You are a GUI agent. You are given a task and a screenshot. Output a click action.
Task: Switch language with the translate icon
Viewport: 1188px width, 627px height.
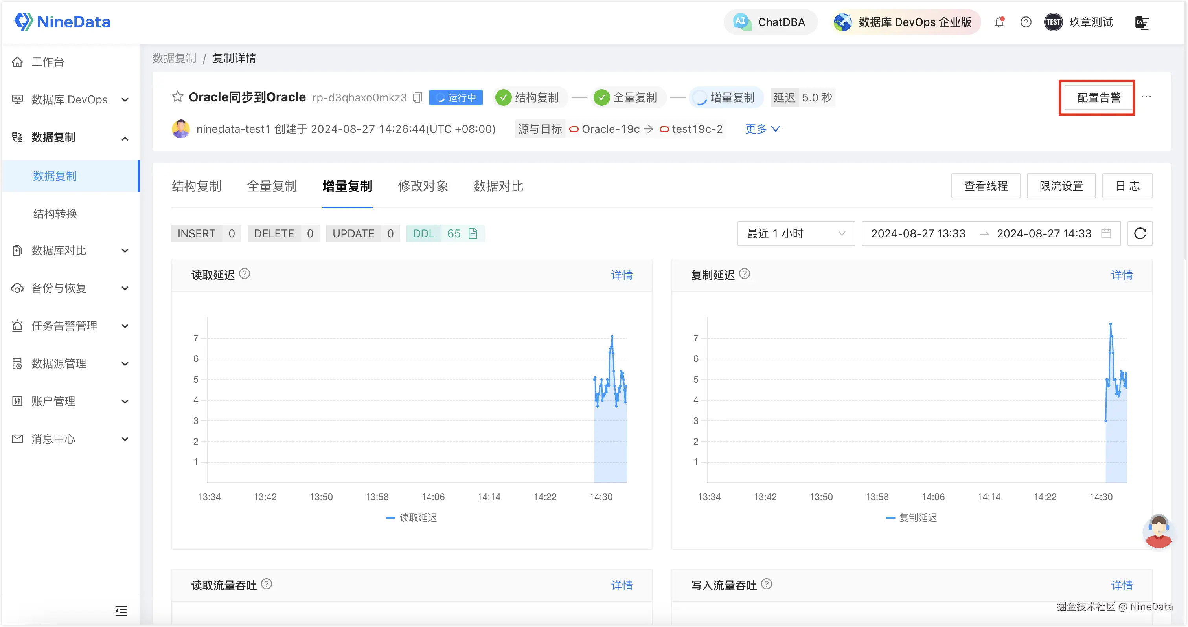click(1142, 23)
